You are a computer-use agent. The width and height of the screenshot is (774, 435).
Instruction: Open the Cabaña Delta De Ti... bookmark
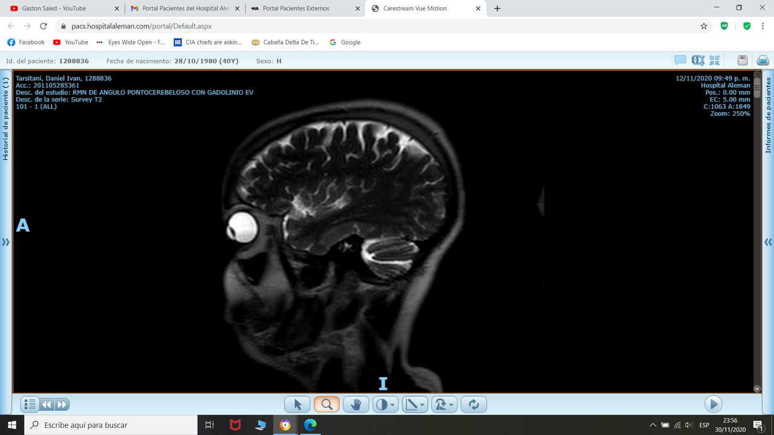(x=285, y=42)
